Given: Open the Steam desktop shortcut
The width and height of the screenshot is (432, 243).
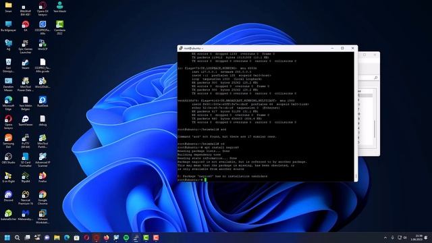Looking at the screenshot, I should tap(26, 64).
